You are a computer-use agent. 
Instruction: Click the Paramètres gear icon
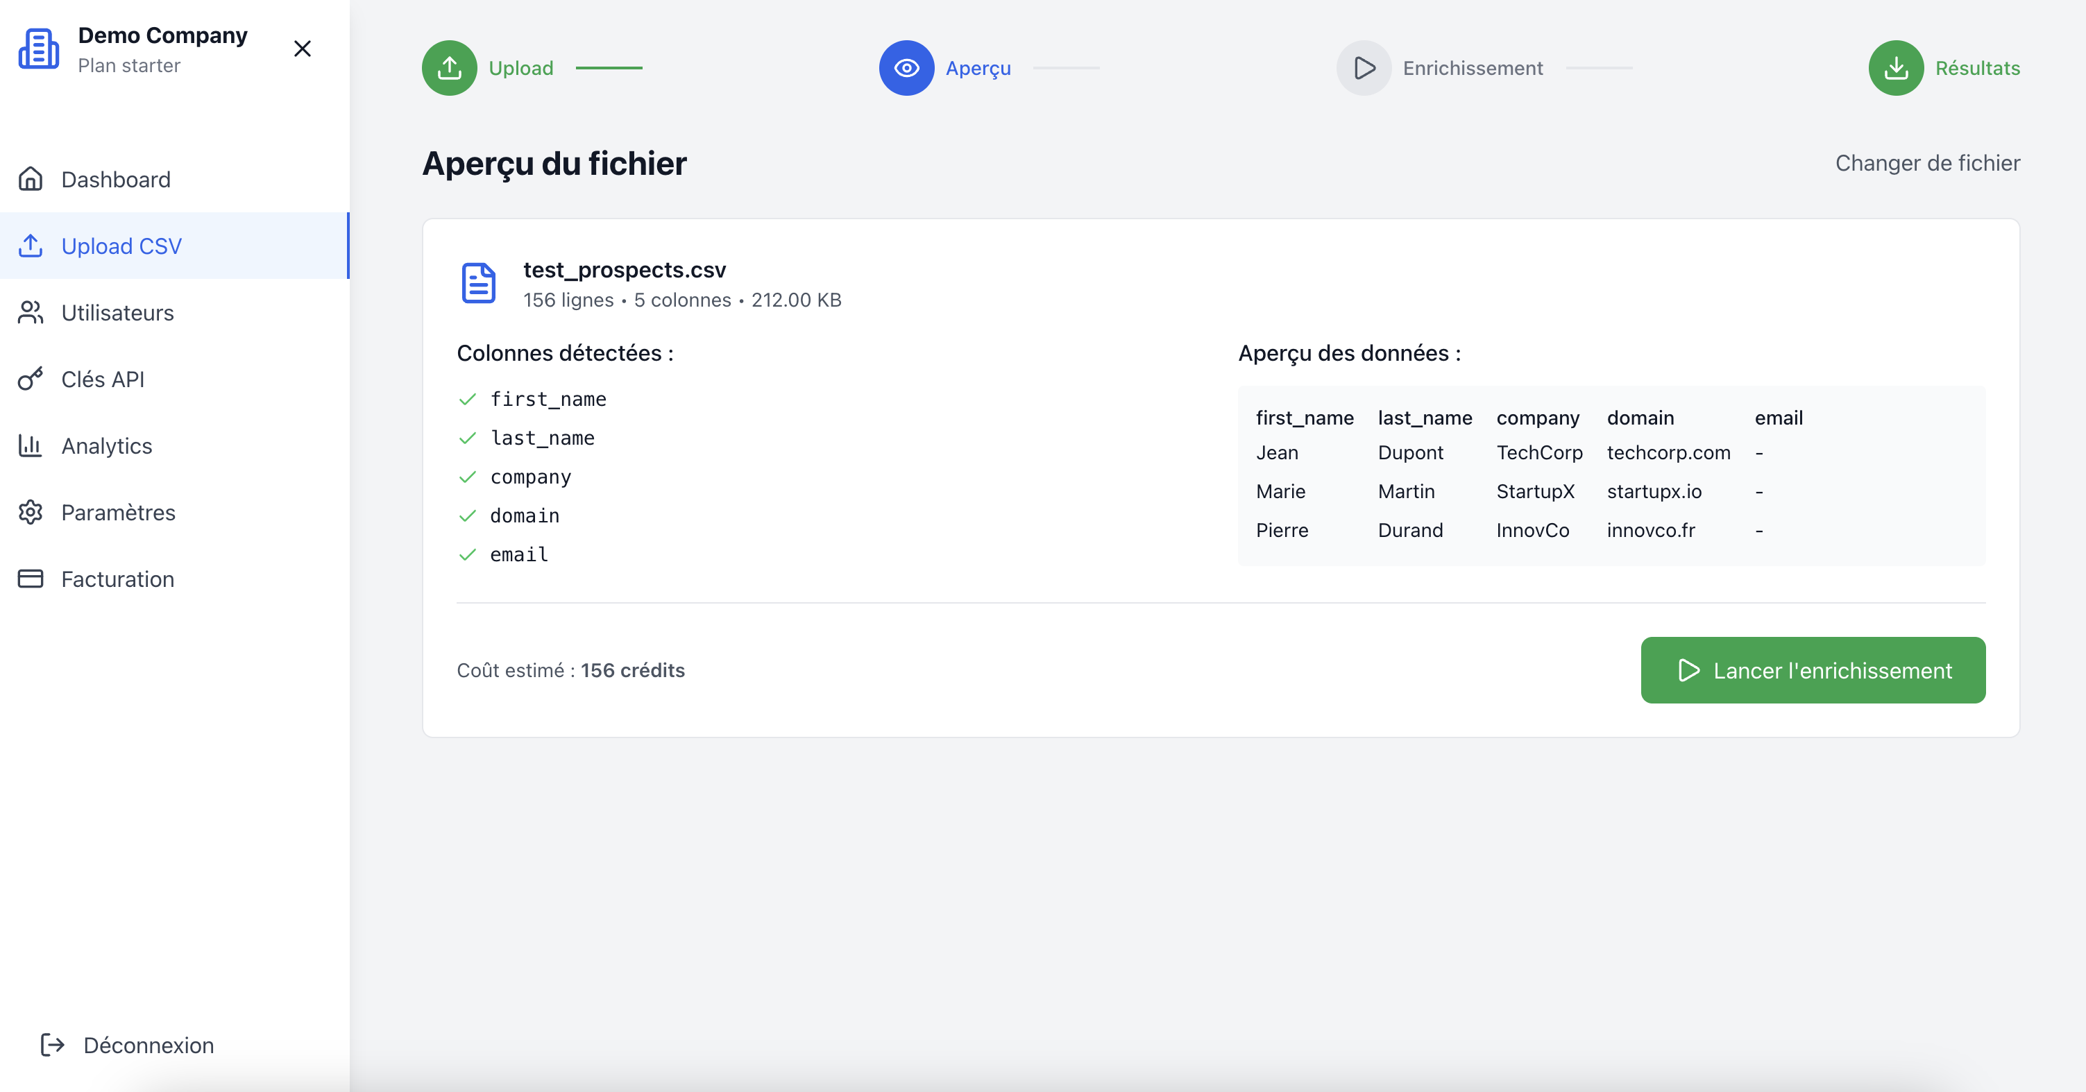[31, 513]
